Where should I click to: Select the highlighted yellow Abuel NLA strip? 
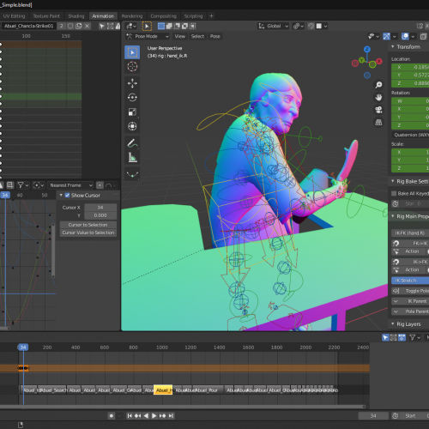pyautogui.click(x=163, y=390)
